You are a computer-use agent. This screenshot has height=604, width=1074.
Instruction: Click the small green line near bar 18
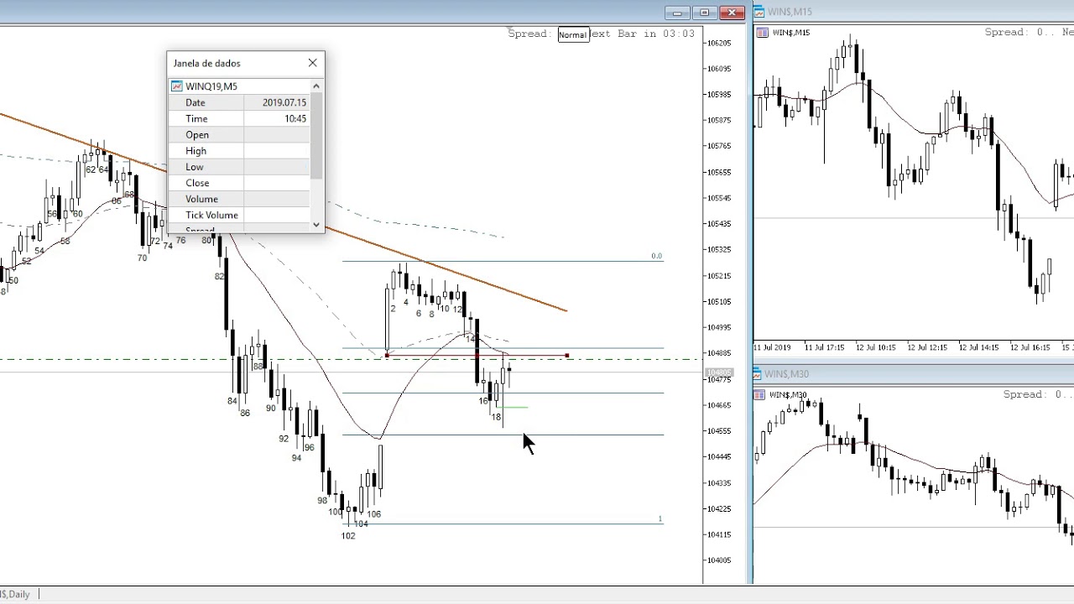tap(513, 408)
